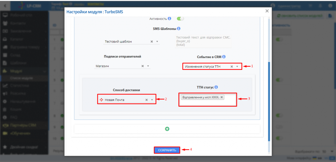336x162 pixels.
Task: Click the Відправлення у місті XXXX tag text
Action: pyautogui.click(x=200, y=97)
